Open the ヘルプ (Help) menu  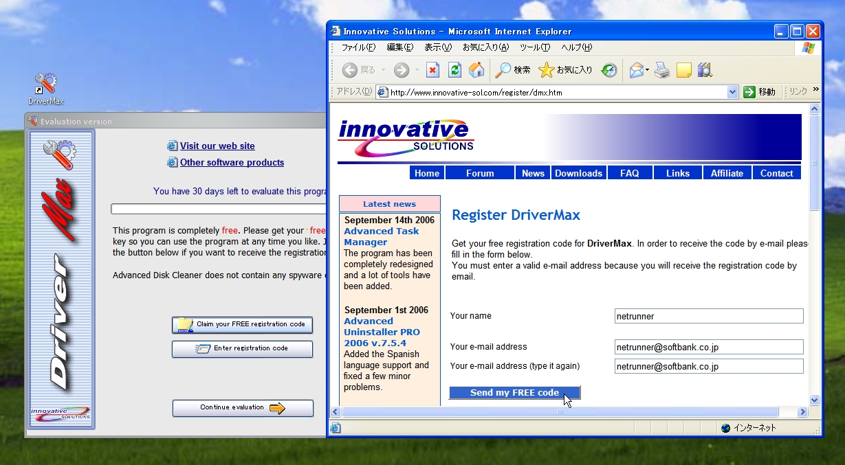[577, 47]
